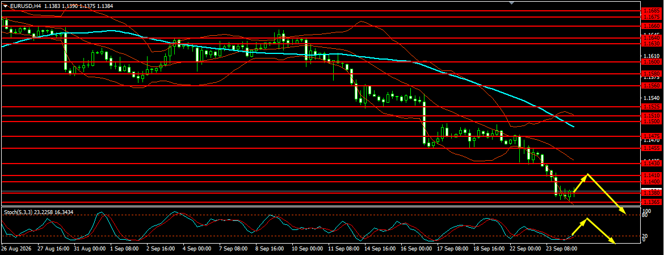This screenshot has width=664, height=255.
Task: Click the stochastic scale value 20
Action: tap(645, 236)
